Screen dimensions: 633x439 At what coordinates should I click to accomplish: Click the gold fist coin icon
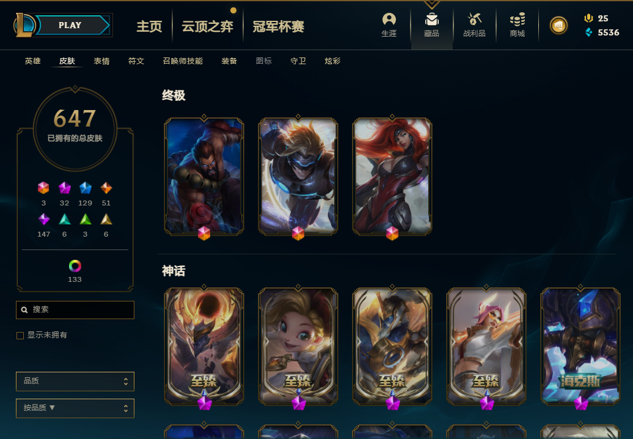tap(558, 26)
